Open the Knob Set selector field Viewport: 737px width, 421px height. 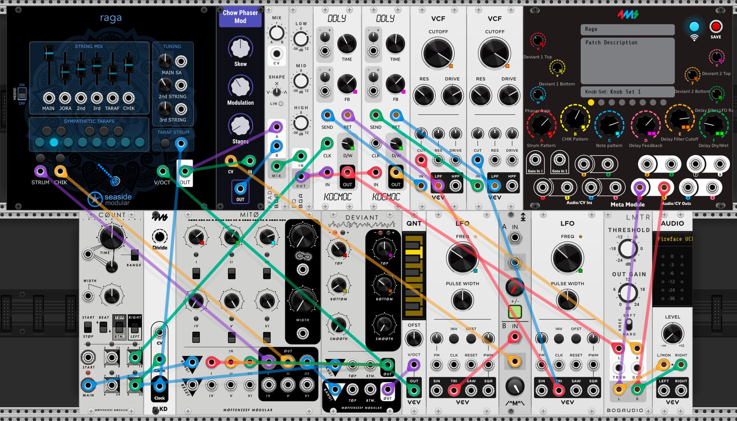(628, 92)
